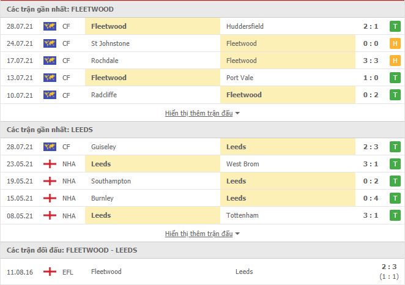Viewport: 405px width, 285px height.
Task: Click the Burnley team name
Action: click(x=102, y=198)
